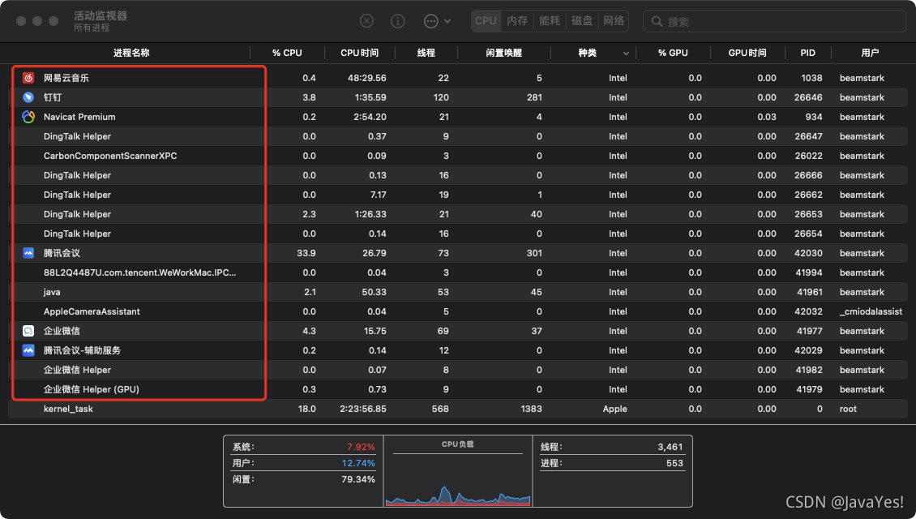Click the root user cell
916x519 pixels.
[x=848, y=409]
